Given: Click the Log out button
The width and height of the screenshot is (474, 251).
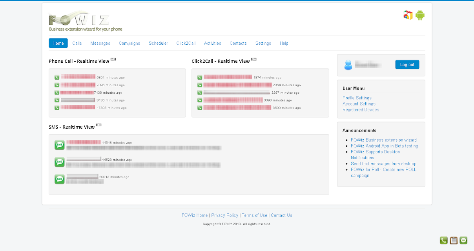Looking at the screenshot, I should click(407, 65).
